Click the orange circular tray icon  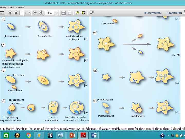pyautogui.click(x=177, y=136)
